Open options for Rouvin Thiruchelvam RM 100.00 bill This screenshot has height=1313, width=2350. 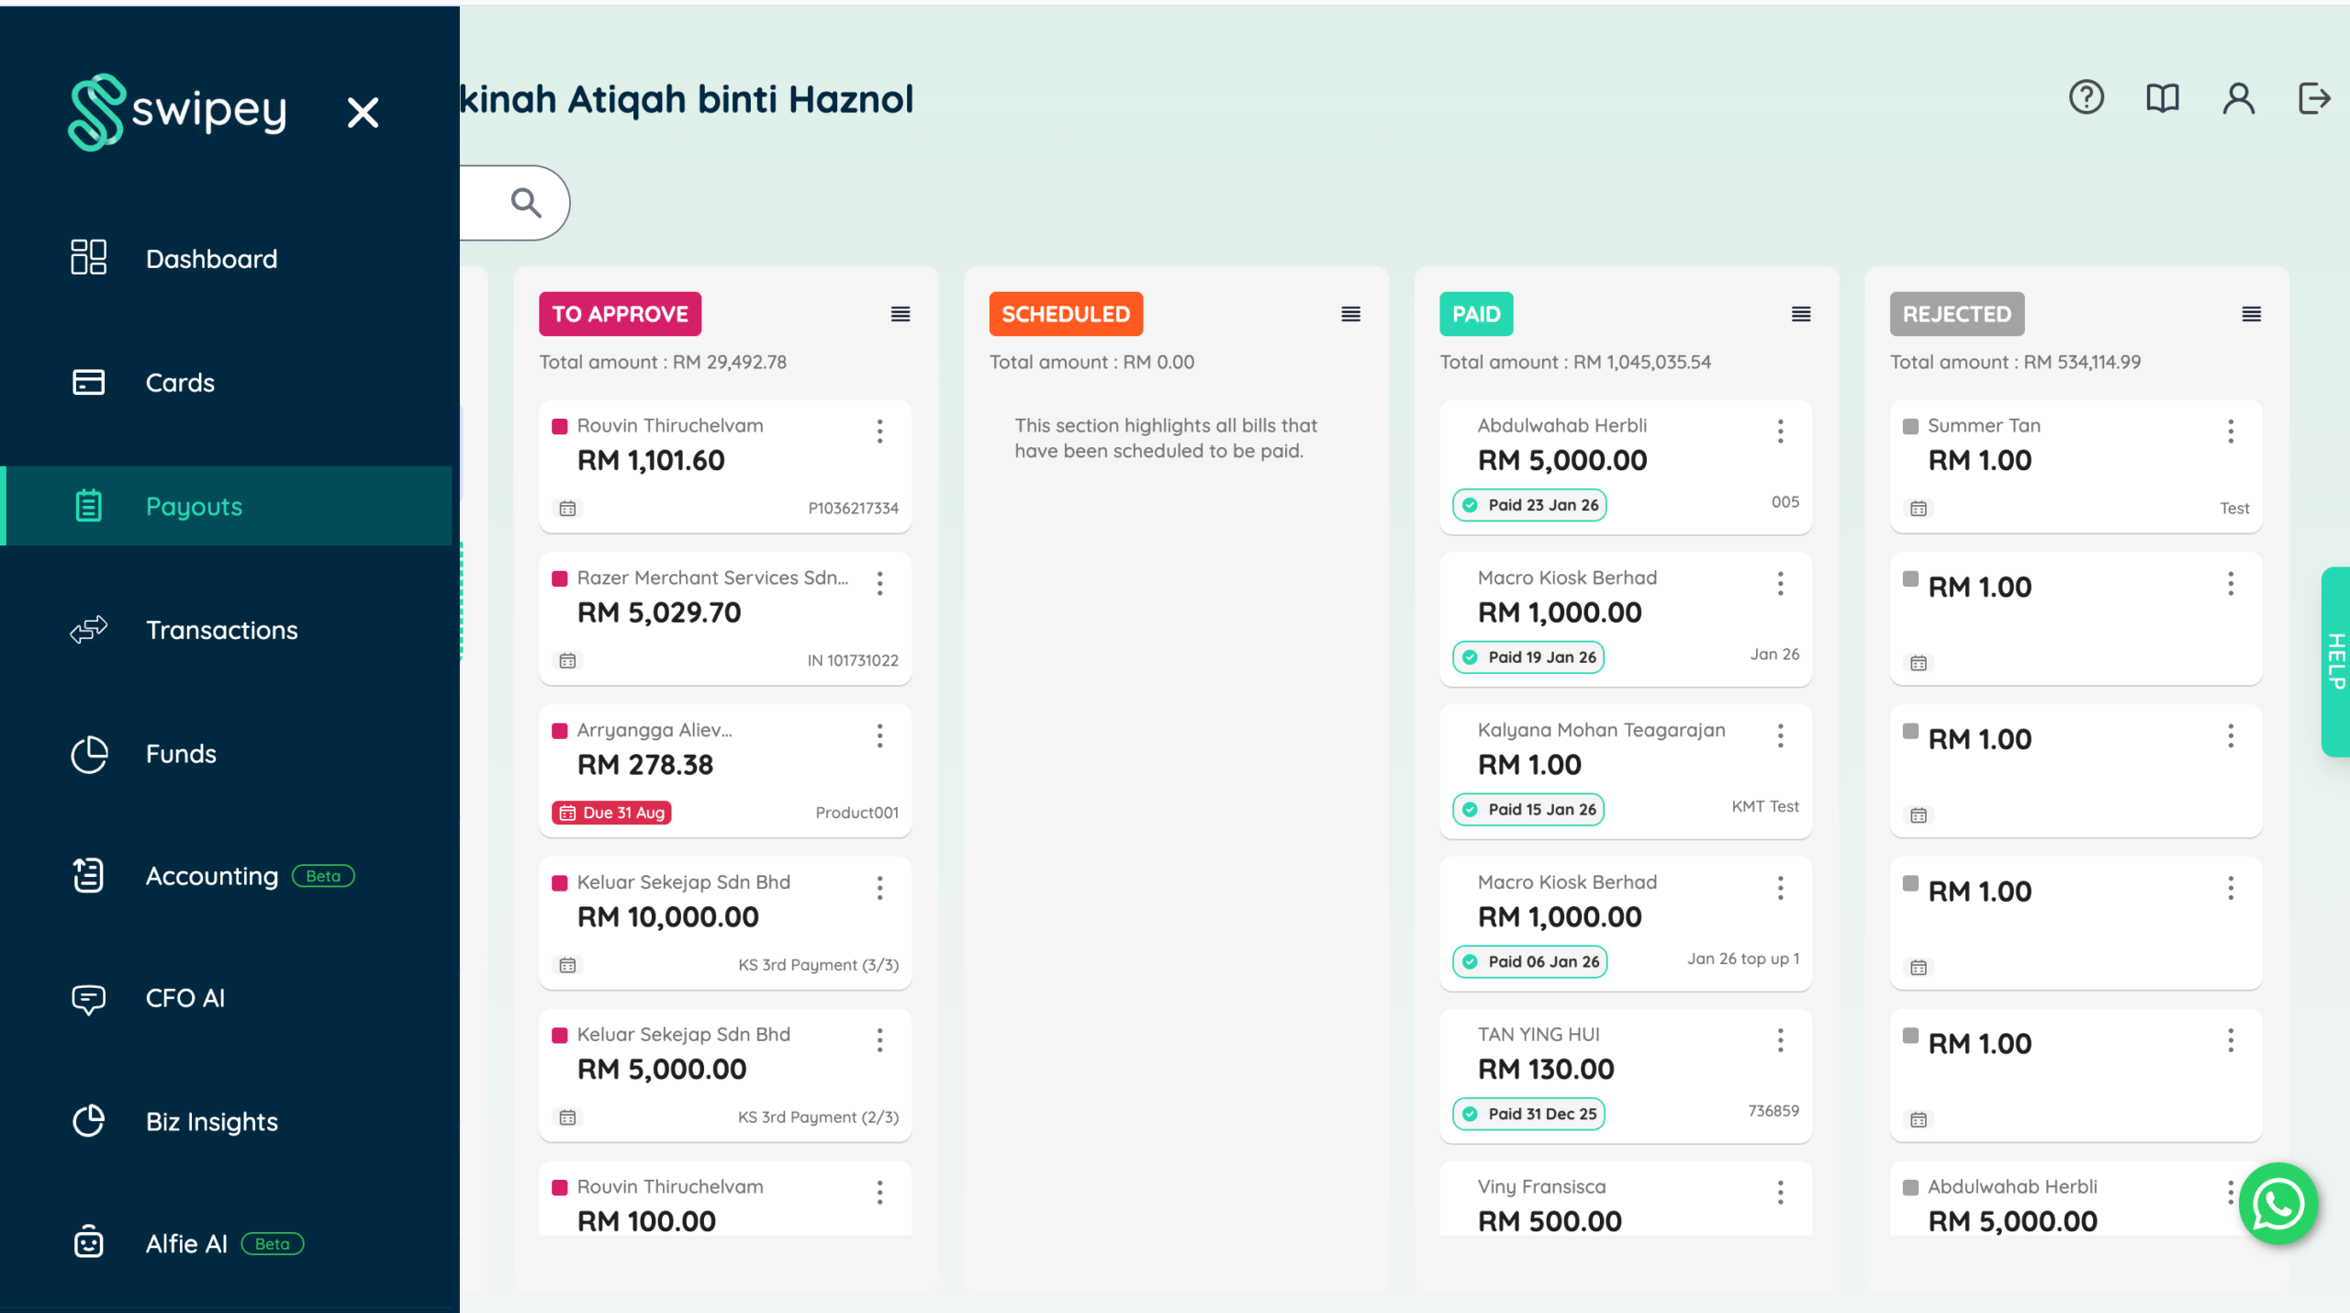[x=879, y=1193]
